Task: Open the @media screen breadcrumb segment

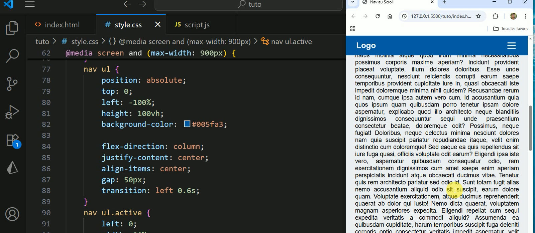Action: click(180, 41)
